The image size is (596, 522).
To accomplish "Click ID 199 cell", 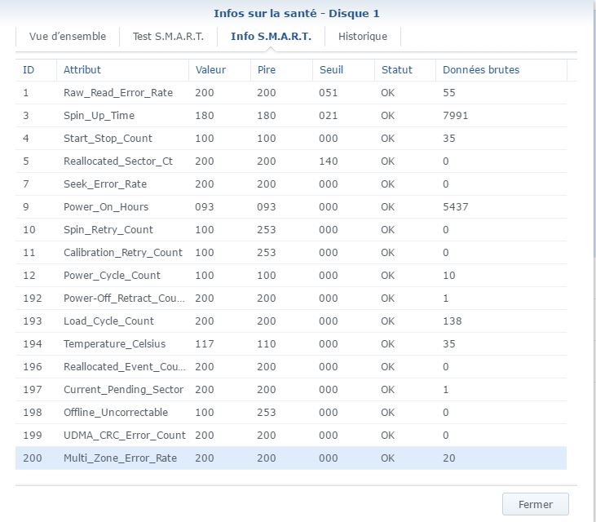I will pyautogui.click(x=33, y=435).
